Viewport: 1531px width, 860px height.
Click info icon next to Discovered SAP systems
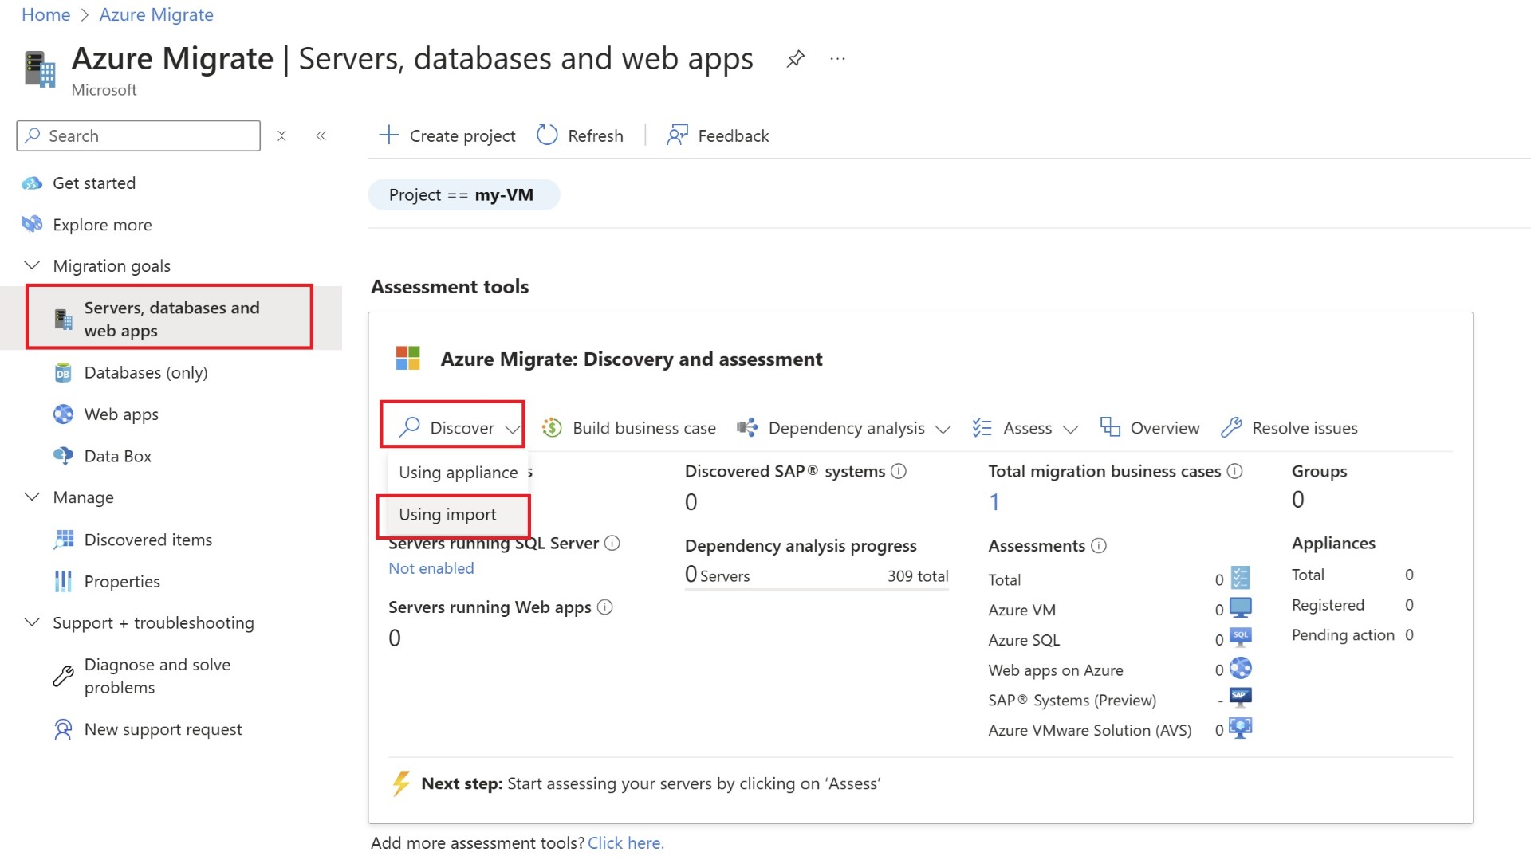point(899,471)
